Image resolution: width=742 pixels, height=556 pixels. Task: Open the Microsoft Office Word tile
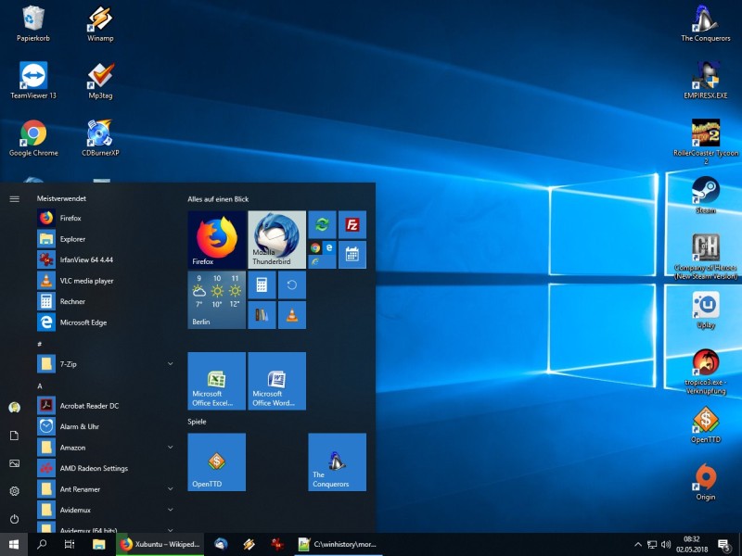[x=276, y=381]
